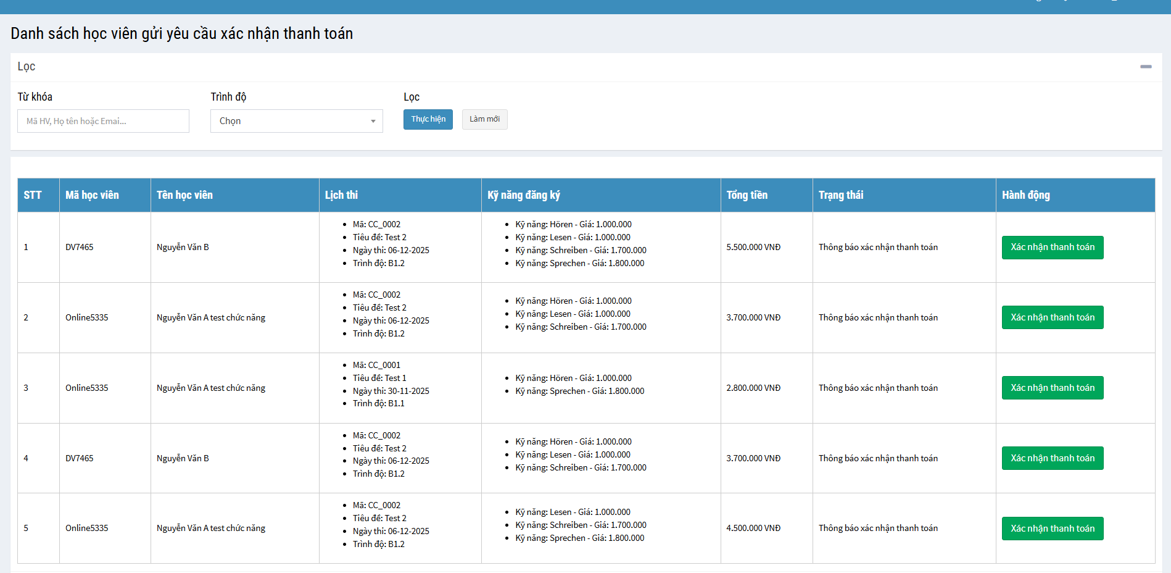Click the Làm mới reset button

click(x=484, y=119)
